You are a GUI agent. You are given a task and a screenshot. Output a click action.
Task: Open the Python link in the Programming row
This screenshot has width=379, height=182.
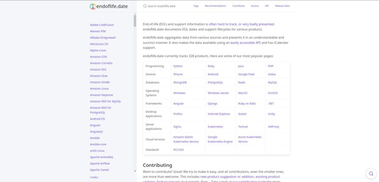coord(178,66)
